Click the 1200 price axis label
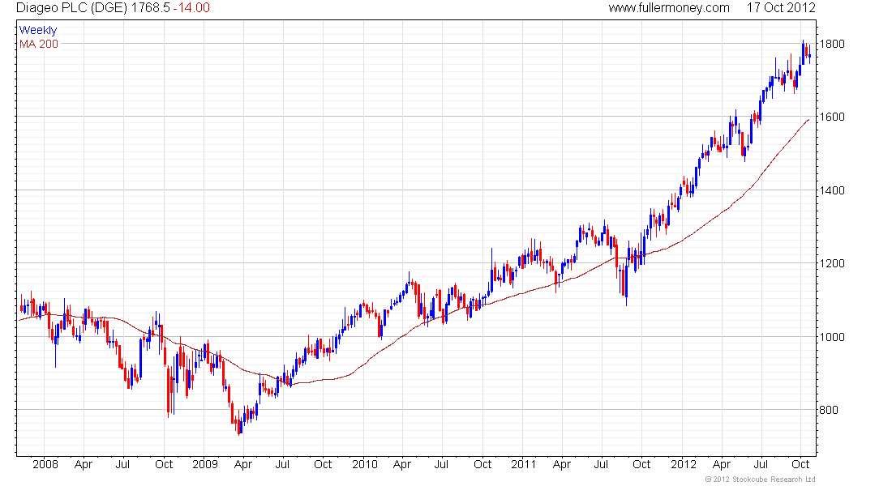The height and width of the screenshot is (486, 892). (832, 263)
